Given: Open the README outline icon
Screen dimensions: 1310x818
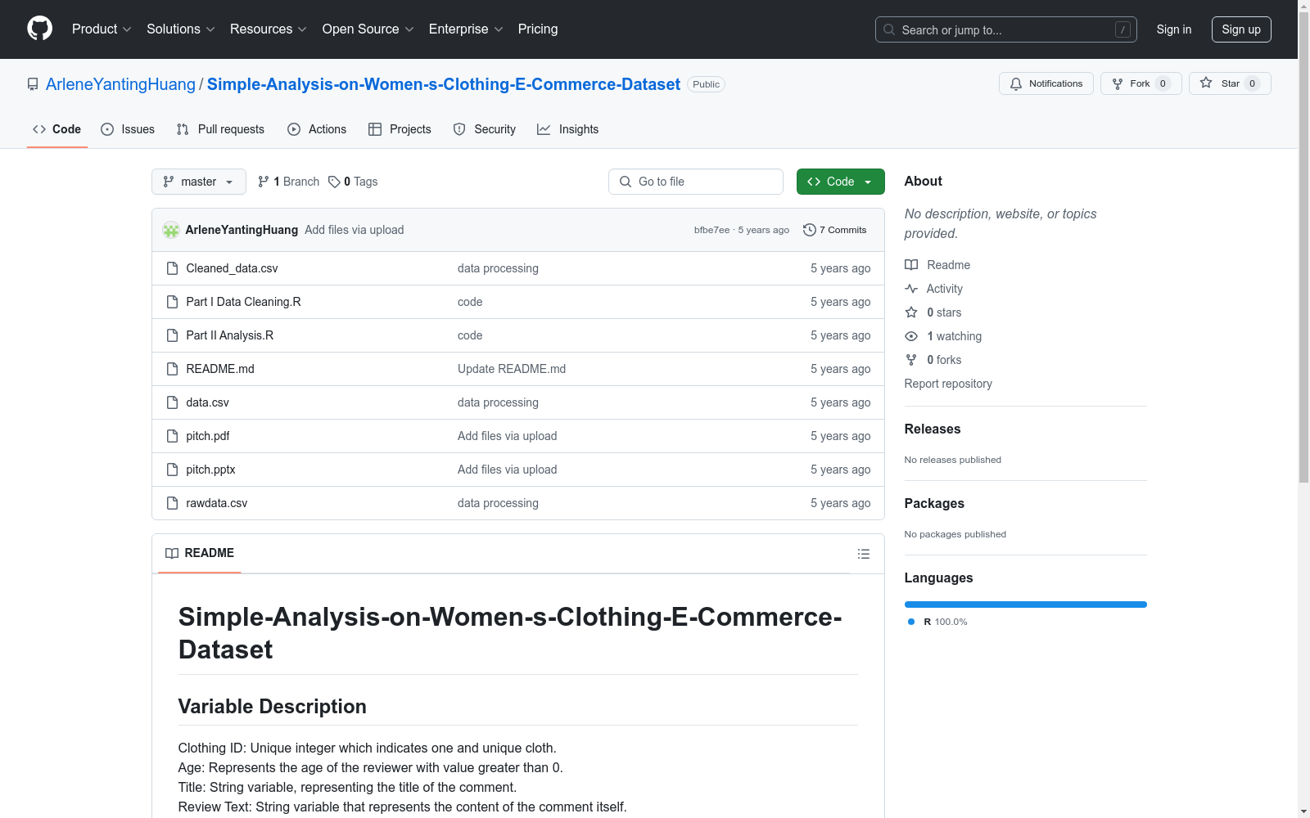Looking at the screenshot, I should [863, 554].
